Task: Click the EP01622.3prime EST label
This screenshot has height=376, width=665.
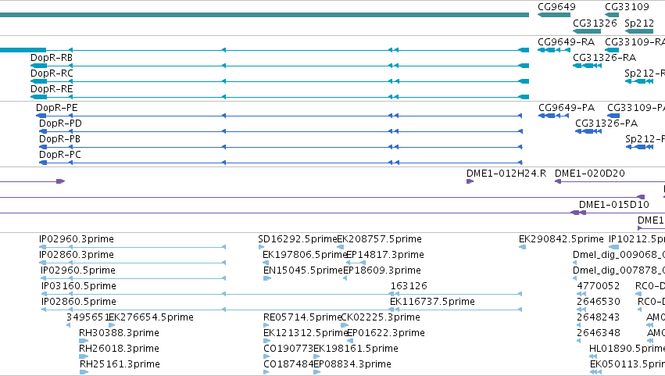Action: (x=386, y=333)
